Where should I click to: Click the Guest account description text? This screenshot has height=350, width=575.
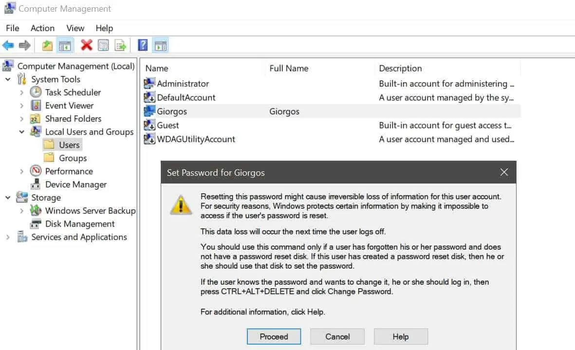pos(445,125)
